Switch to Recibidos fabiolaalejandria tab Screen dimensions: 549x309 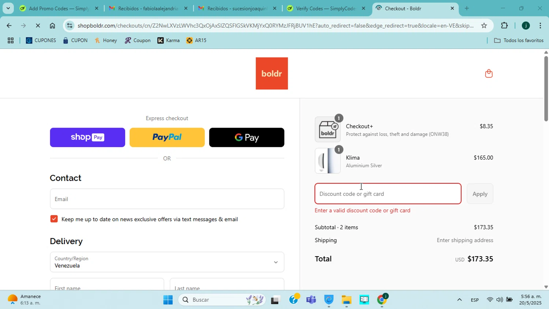point(148,8)
